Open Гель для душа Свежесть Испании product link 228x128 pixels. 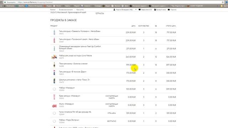80,31
